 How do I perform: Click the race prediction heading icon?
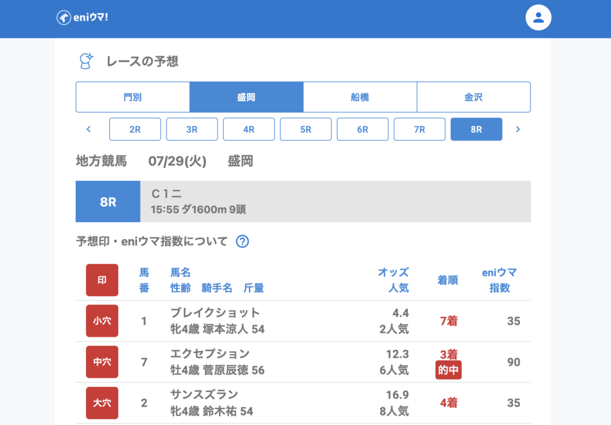point(87,61)
